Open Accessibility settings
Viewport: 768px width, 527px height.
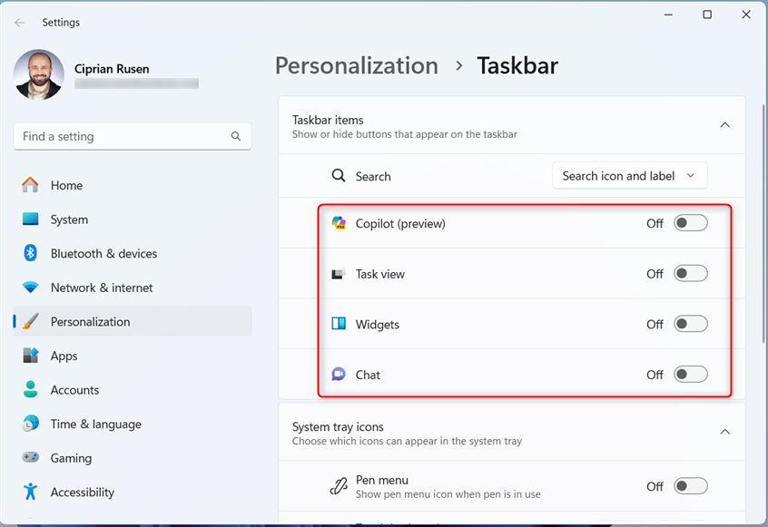tap(133, 492)
